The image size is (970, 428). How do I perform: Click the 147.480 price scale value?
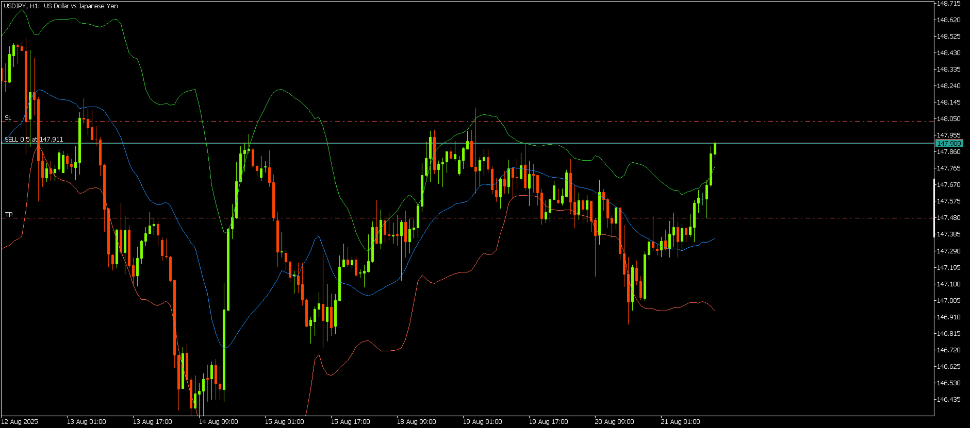[x=949, y=218]
